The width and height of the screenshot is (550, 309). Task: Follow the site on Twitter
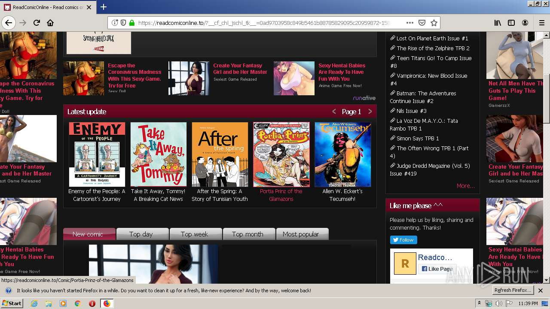point(403,240)
